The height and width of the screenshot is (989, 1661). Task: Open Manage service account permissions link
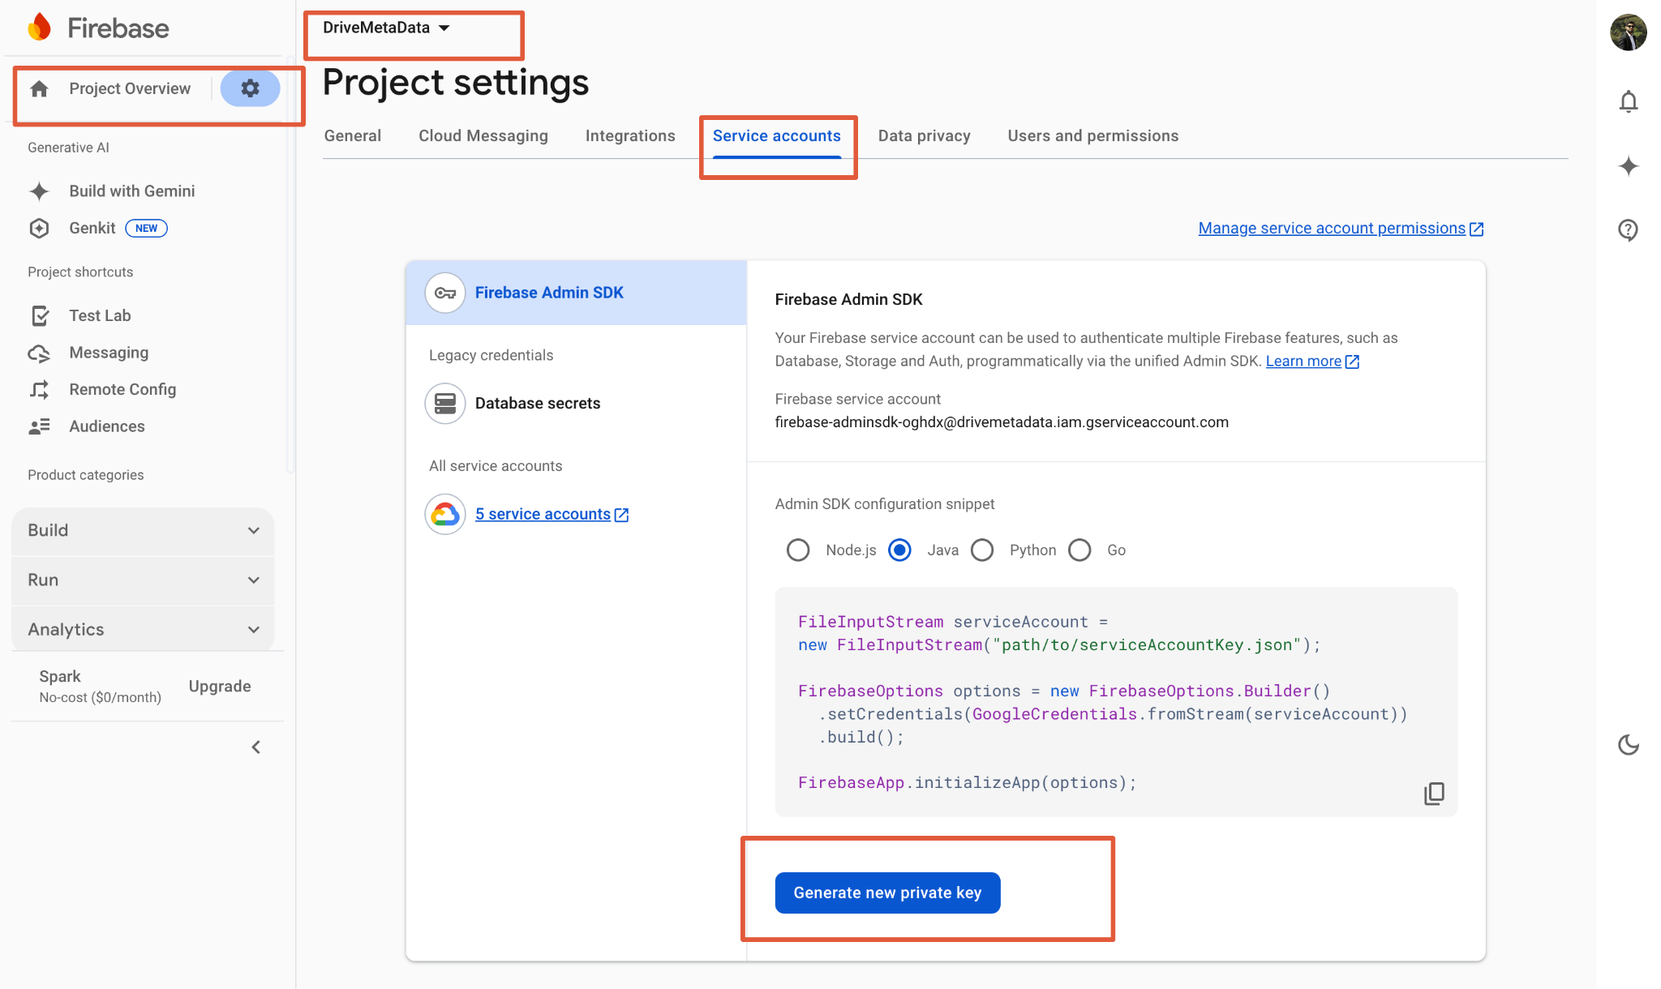click(1332, 229)
